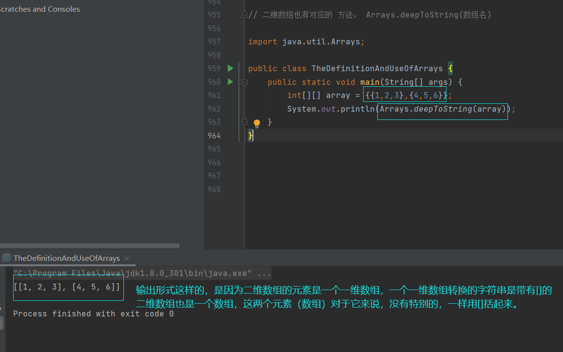
Task: Click the 'String[] args' parameter in main
Action: coord(416,82)
